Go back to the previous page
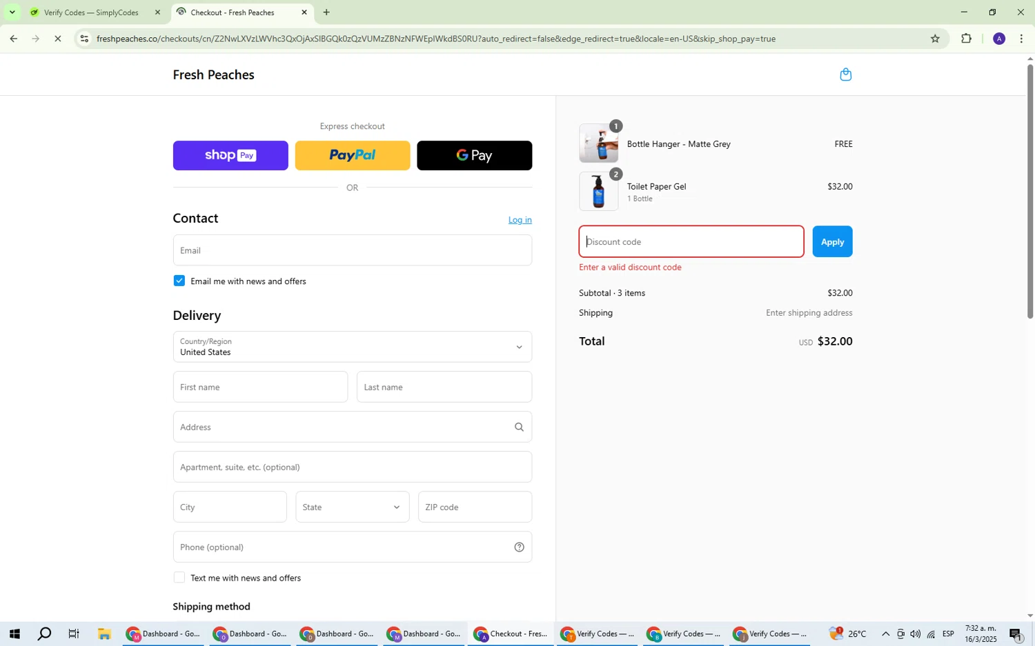1035x646 pixels. tap(13, 39)
